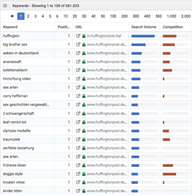Screen dimensions: 192x195
Task: Click the lock icon in carry heffernan row
Action: (84, 96)
